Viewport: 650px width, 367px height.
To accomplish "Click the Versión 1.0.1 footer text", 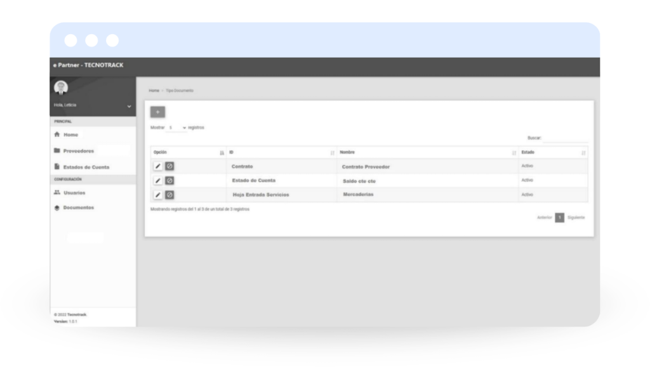I will (65, 321).
